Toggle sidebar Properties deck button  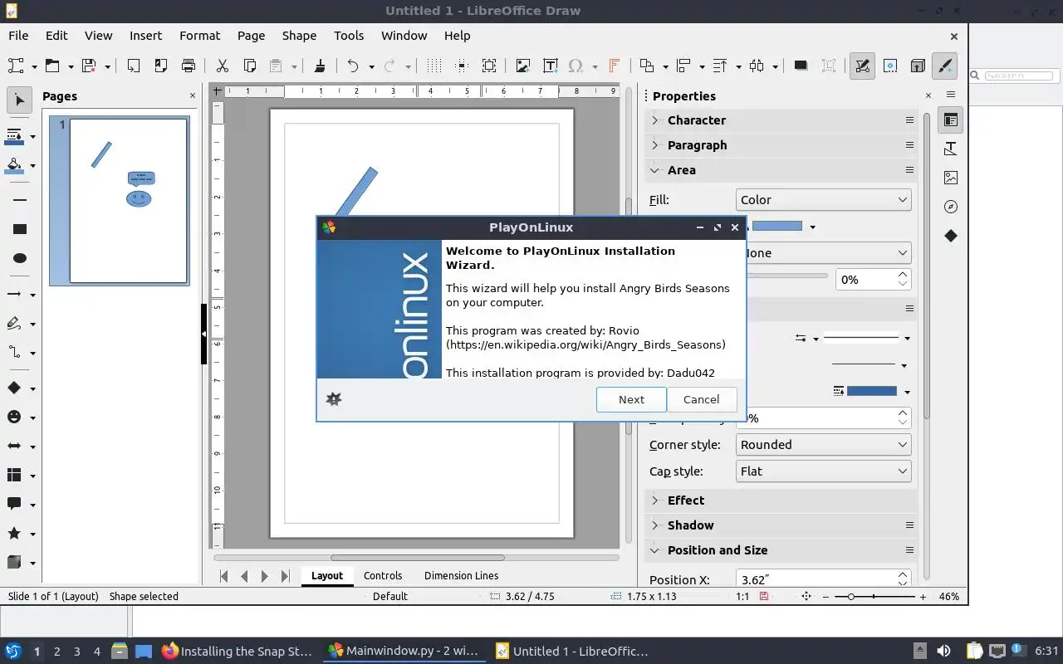tap(951, 120)
